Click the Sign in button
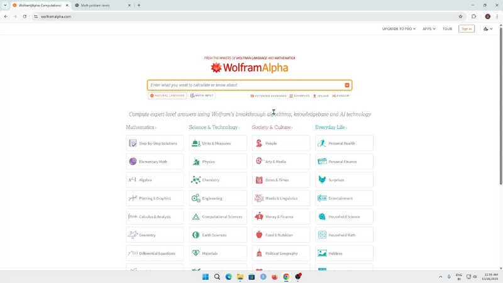 [467, 29]
